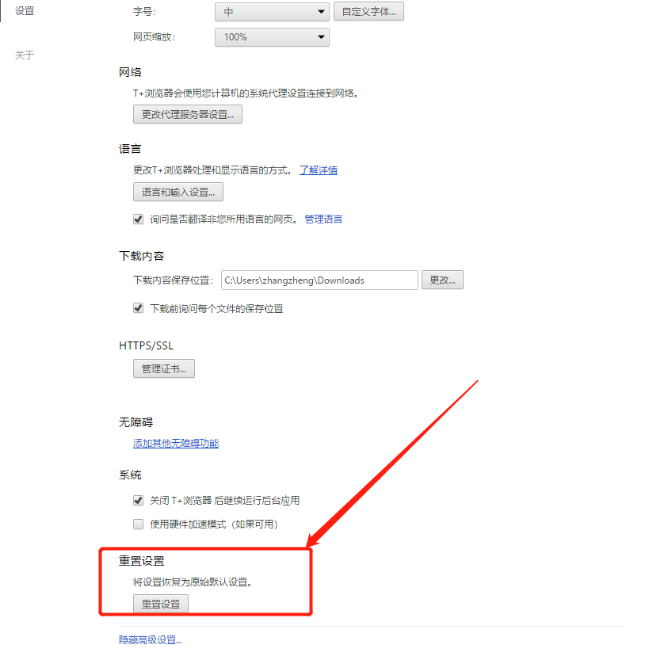The height and width of the screenshot is (660, 649).
Task: Click the 语言 section heading
Action: point(130,149)
